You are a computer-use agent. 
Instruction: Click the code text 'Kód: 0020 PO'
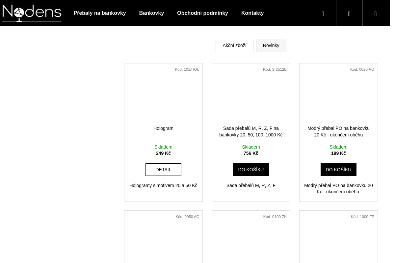(x=362, y=69)
